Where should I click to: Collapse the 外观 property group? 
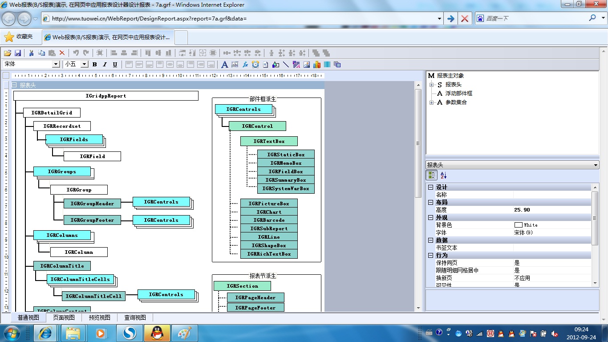(430, 217)
